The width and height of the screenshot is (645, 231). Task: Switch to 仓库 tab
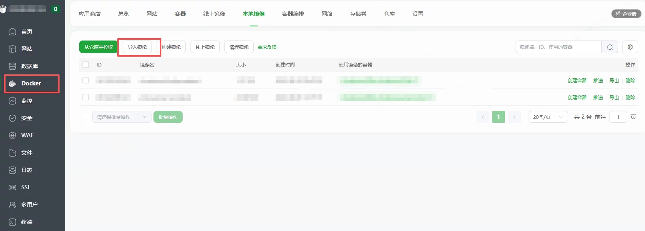point(389,14)
